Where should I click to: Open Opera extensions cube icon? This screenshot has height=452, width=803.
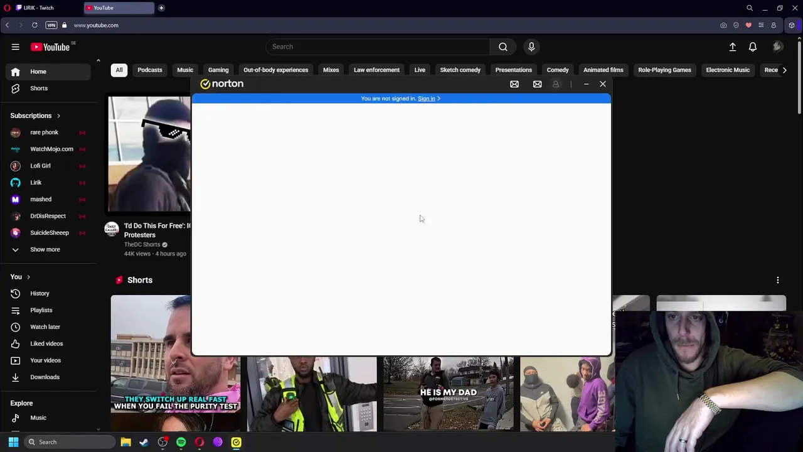click(x=792, y=25)
